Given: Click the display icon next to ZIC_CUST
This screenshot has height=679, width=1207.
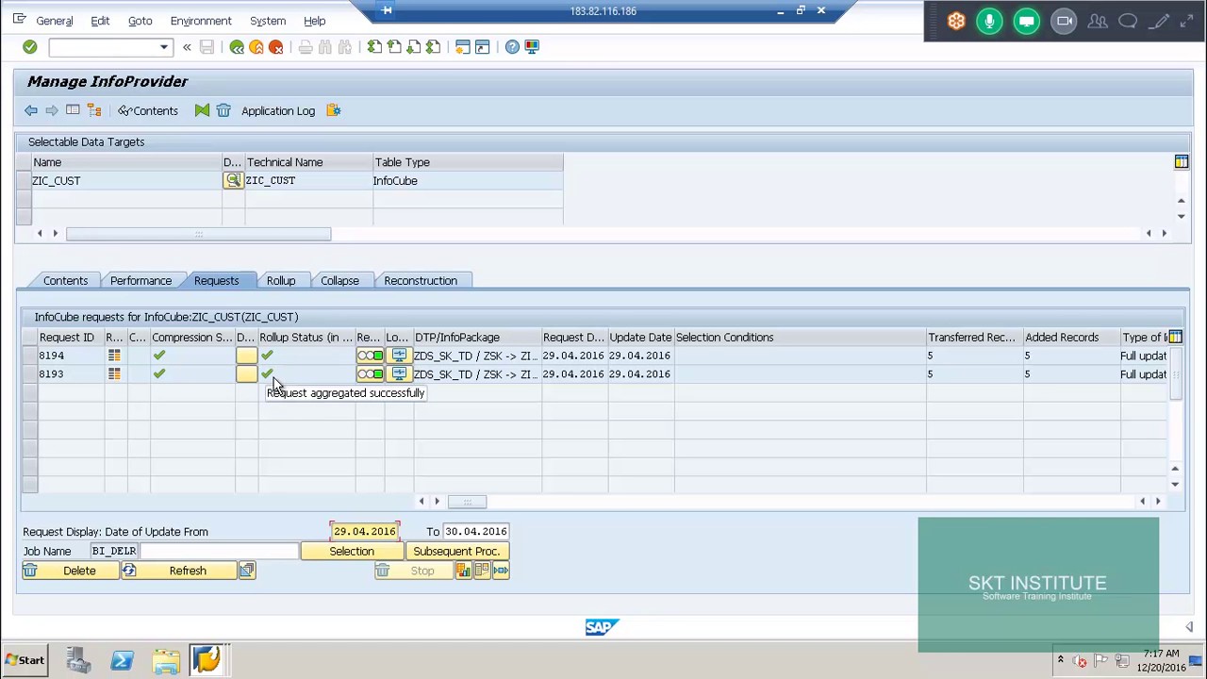Looking at the screenshot, I should tap(233, 181).
